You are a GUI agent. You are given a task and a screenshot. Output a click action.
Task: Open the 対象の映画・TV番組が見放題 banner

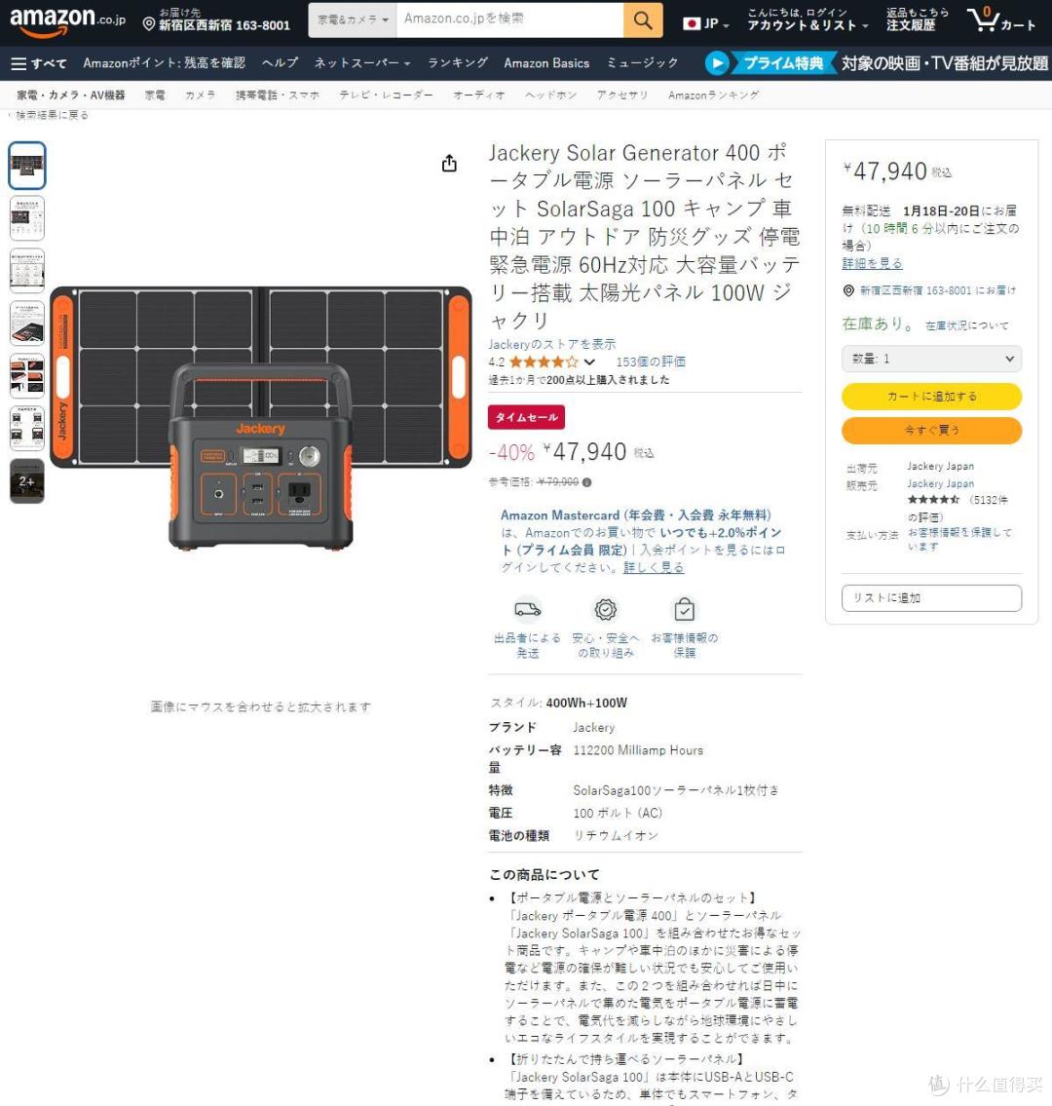point(944,63)
